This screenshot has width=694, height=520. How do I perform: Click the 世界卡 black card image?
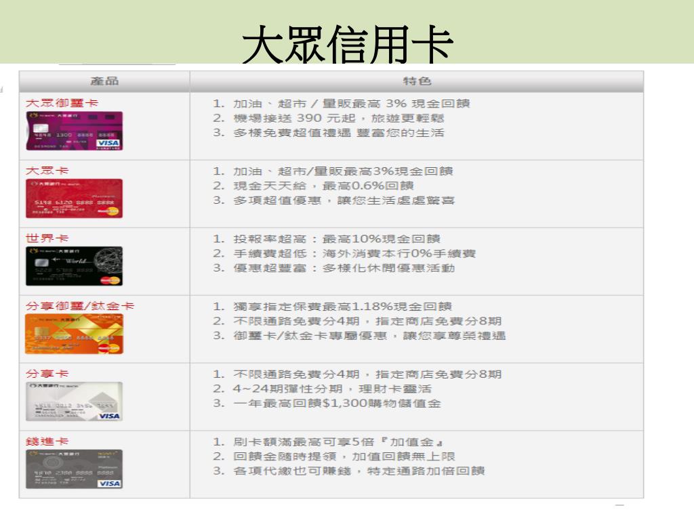pyautogui.click(x=75, y=266)
